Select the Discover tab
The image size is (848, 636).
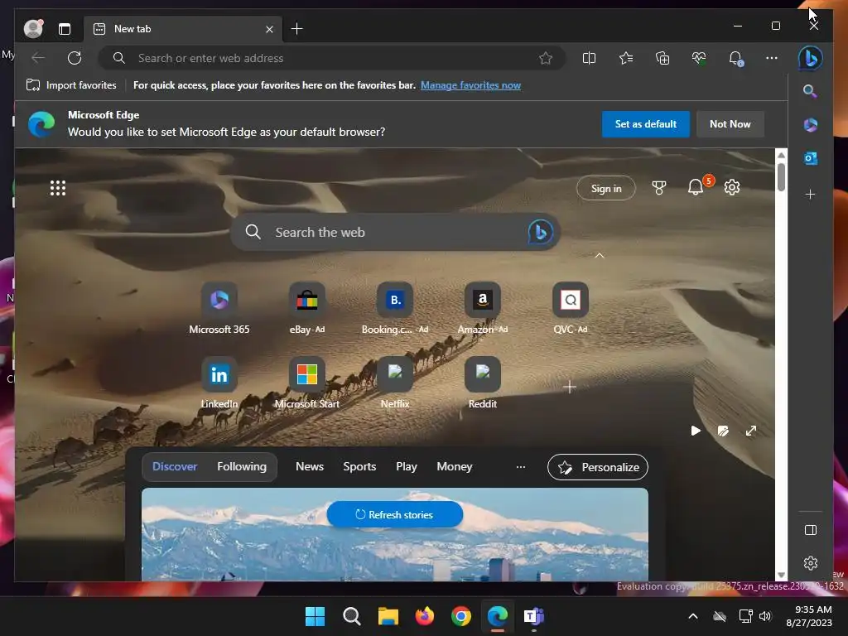[x=175, y=466]
